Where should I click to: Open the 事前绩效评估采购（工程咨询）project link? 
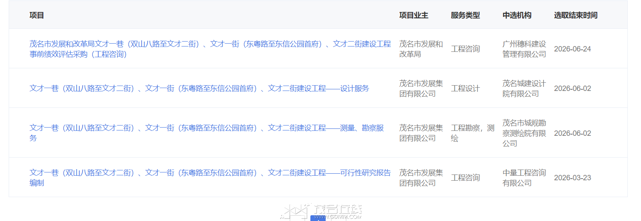tap(210, 49)
